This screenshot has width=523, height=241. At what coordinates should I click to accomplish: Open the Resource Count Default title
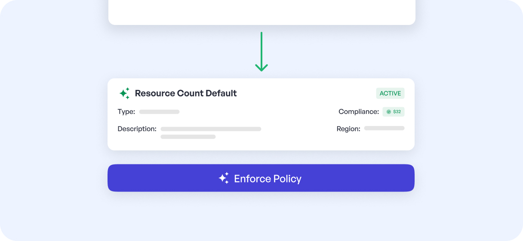(186, 93)
